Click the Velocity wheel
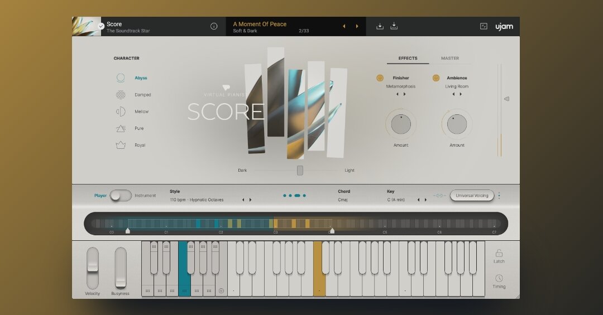The image size is (603, 315). coord(92,268)
